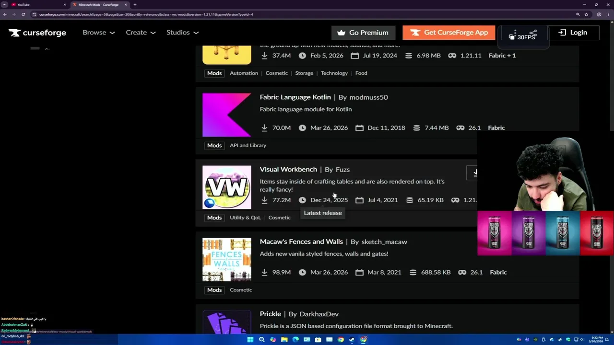The height and width of the screenshot is (345, 614).
Task: Click Mods badge under Visual Workbench
Action: 214,218
